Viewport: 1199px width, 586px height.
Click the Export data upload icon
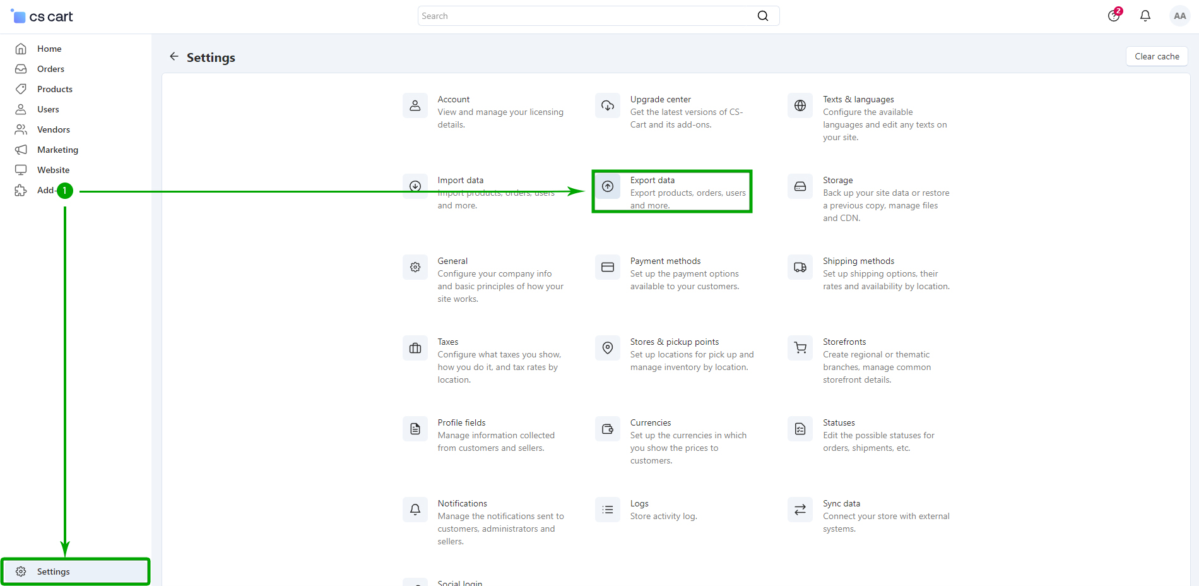[x=608, y=186]
